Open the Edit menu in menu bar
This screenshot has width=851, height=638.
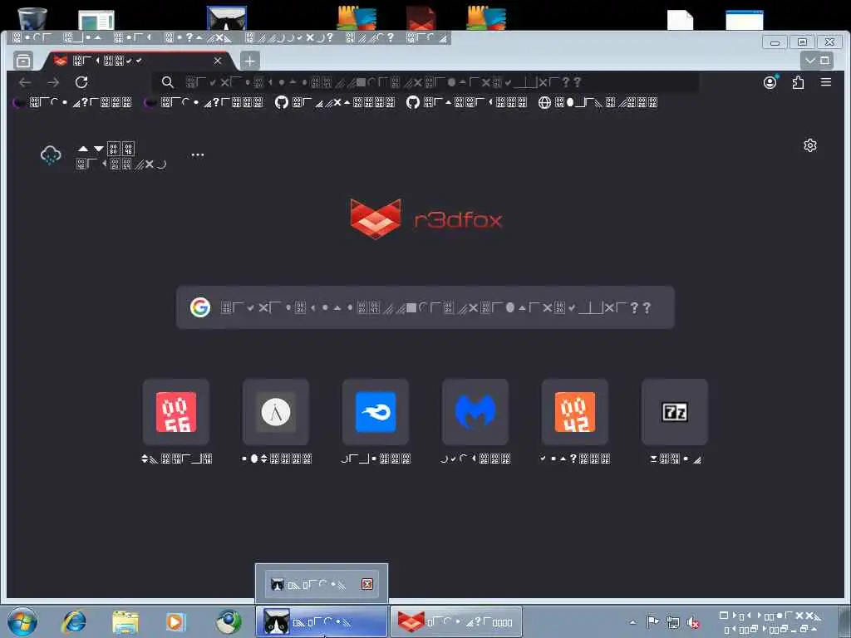click(x=82, y=38)
